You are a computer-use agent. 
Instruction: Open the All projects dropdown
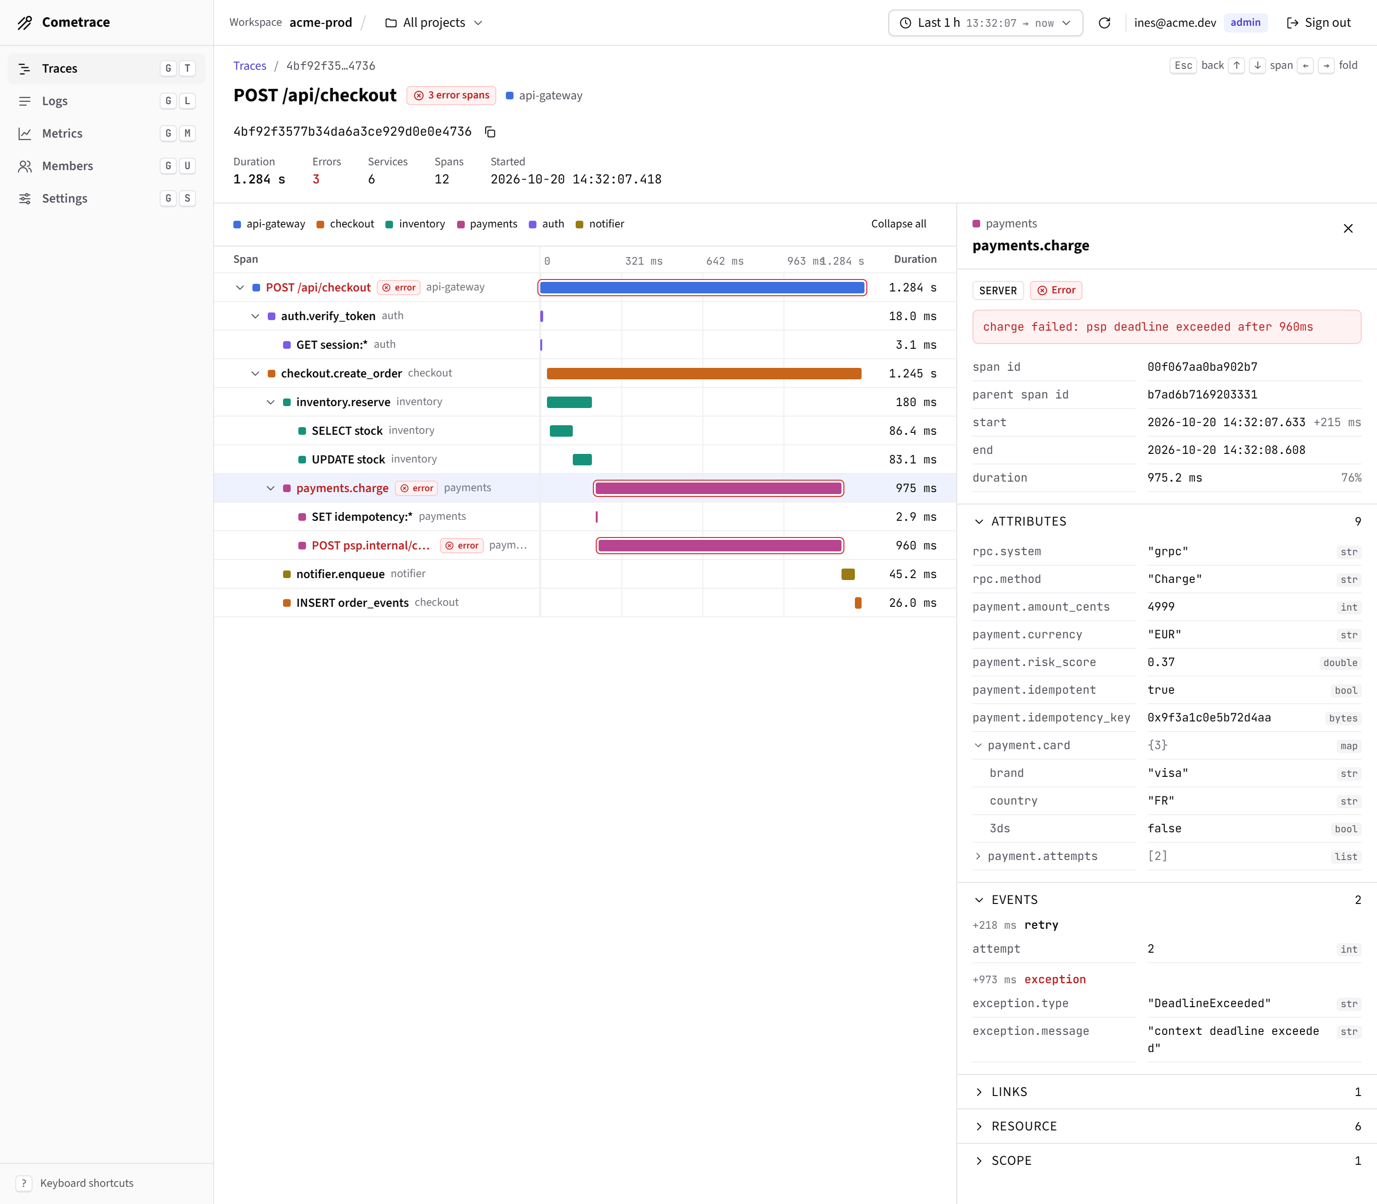click(x=434, y=23)
